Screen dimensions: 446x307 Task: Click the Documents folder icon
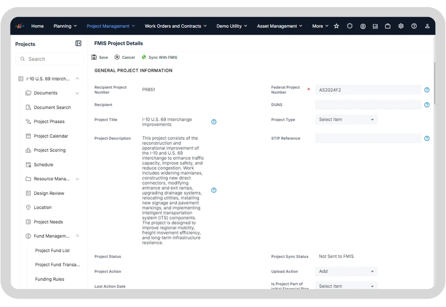pos(28,93)
